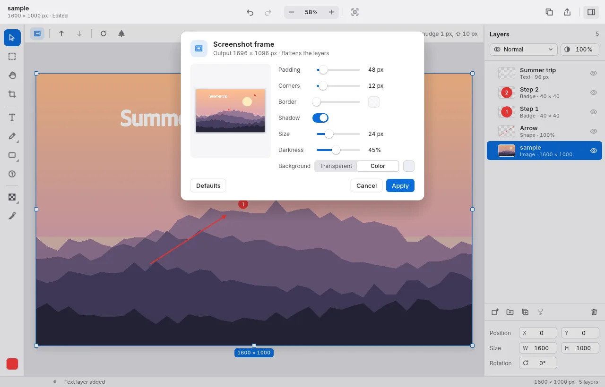
Task: Select the Marquee selection tool
Action: point(12,57)
